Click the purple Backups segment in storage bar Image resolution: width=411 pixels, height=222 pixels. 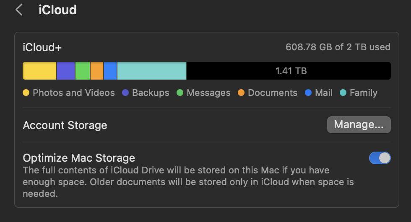point(66,71)
